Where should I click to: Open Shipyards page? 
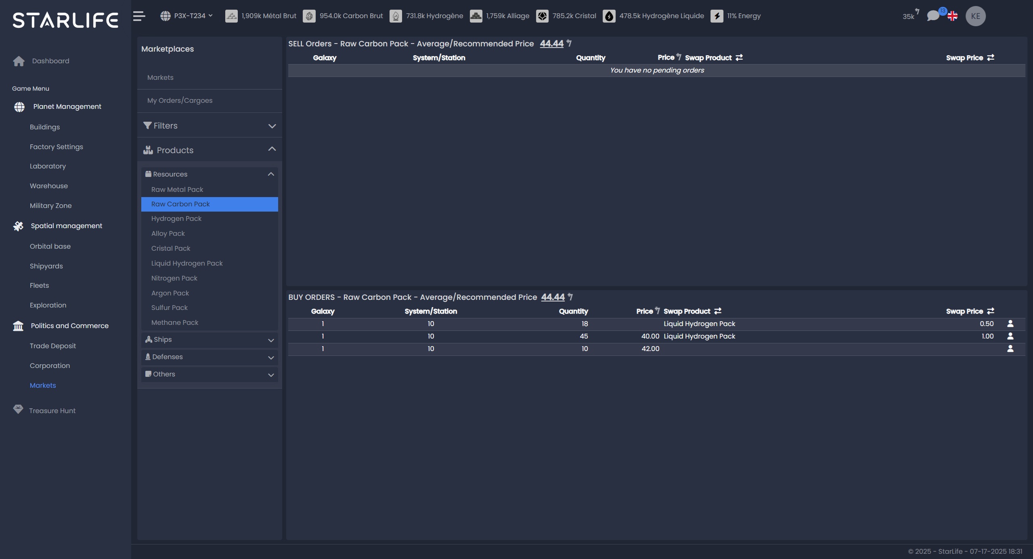click(46, 266)
